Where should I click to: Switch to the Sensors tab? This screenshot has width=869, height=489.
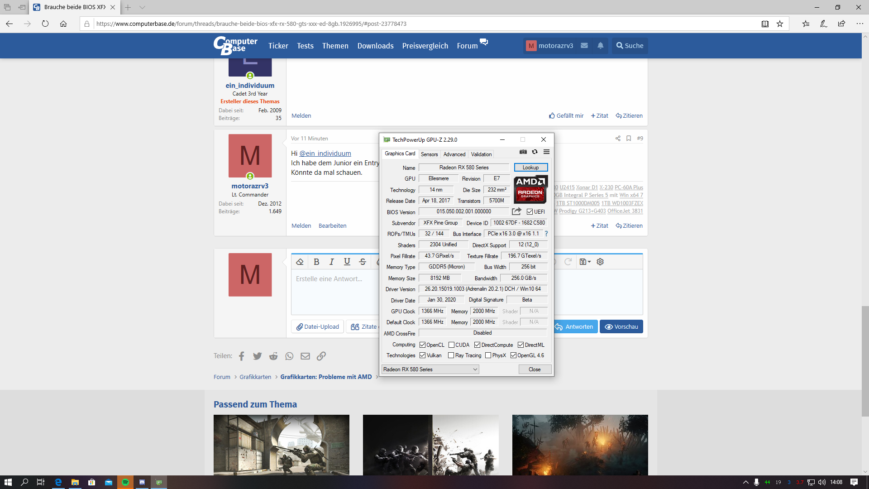pyautogui.click(x=429, y=154)
